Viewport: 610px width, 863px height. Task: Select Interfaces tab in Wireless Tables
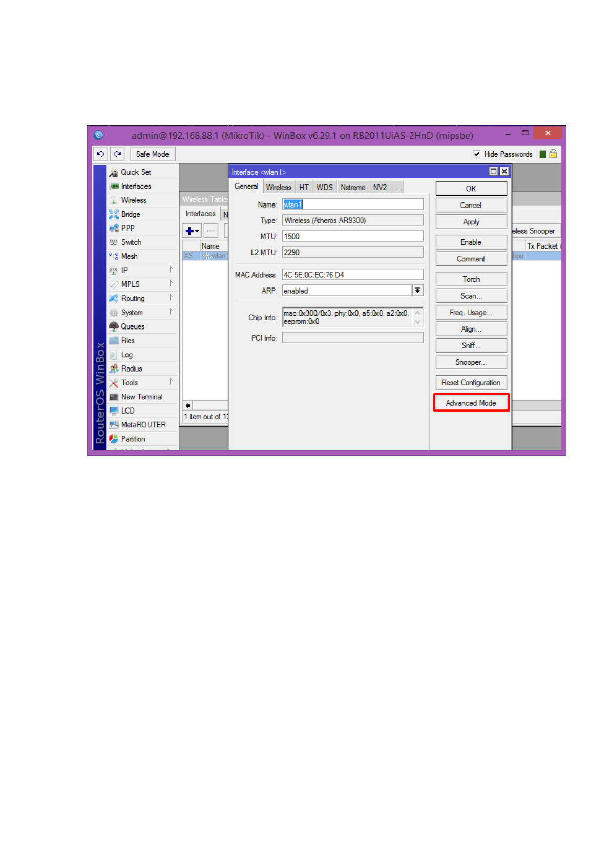coord(201,214)
